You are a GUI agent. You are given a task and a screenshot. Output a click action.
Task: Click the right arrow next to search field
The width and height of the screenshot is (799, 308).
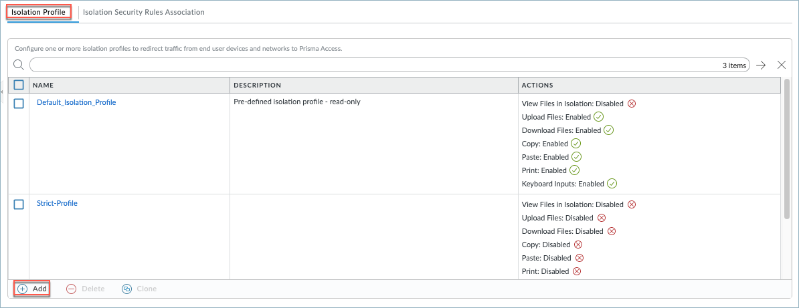click(x=761, y=65)
